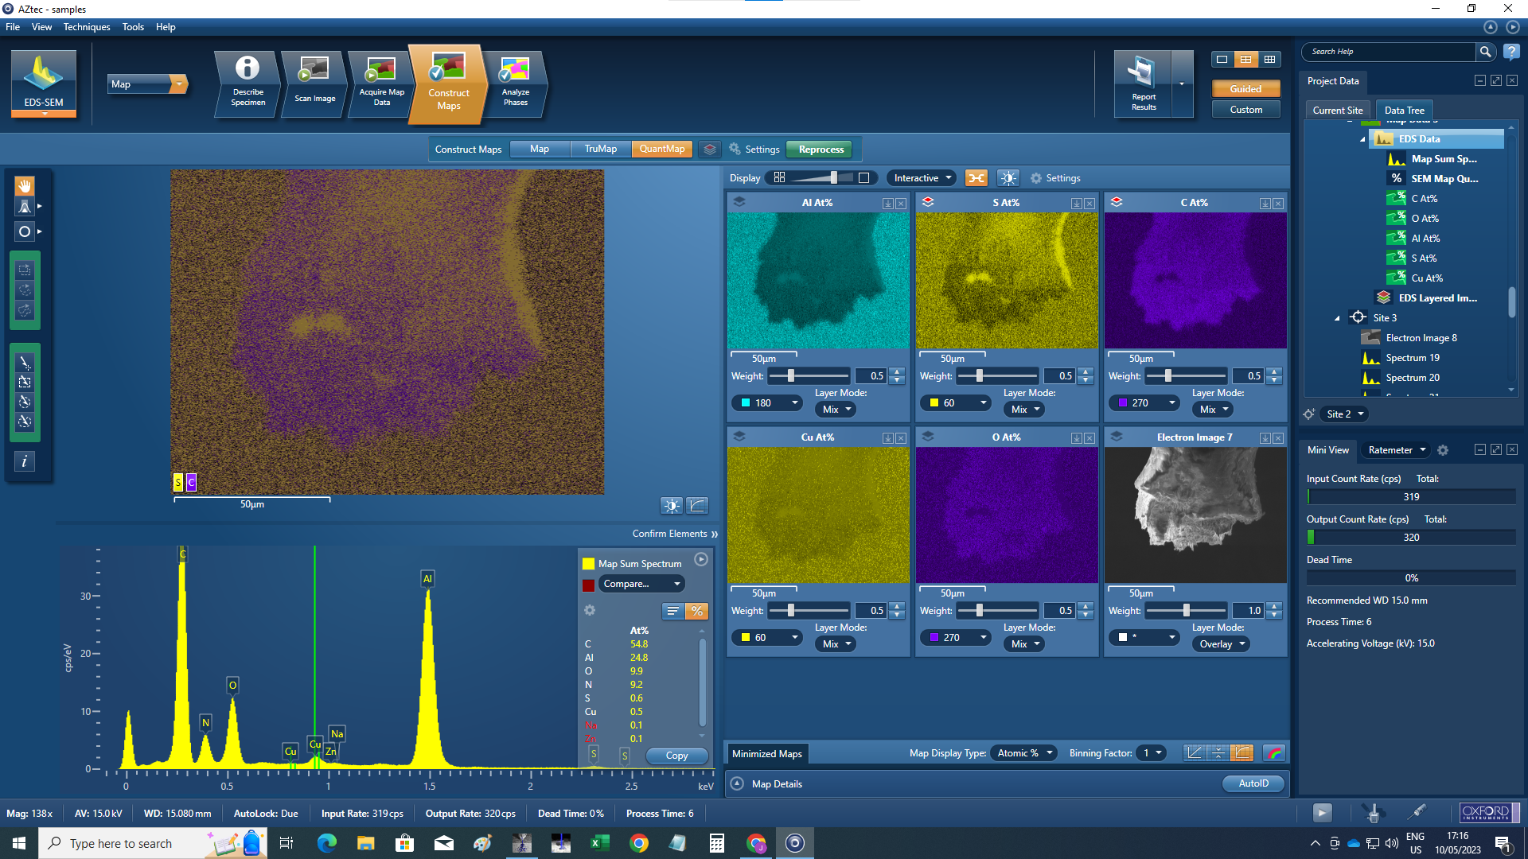The height and width of the screenshot is (859, 1528).
Task: Click the Mini View settings gear icon
Action: [x=1443, y=450]
